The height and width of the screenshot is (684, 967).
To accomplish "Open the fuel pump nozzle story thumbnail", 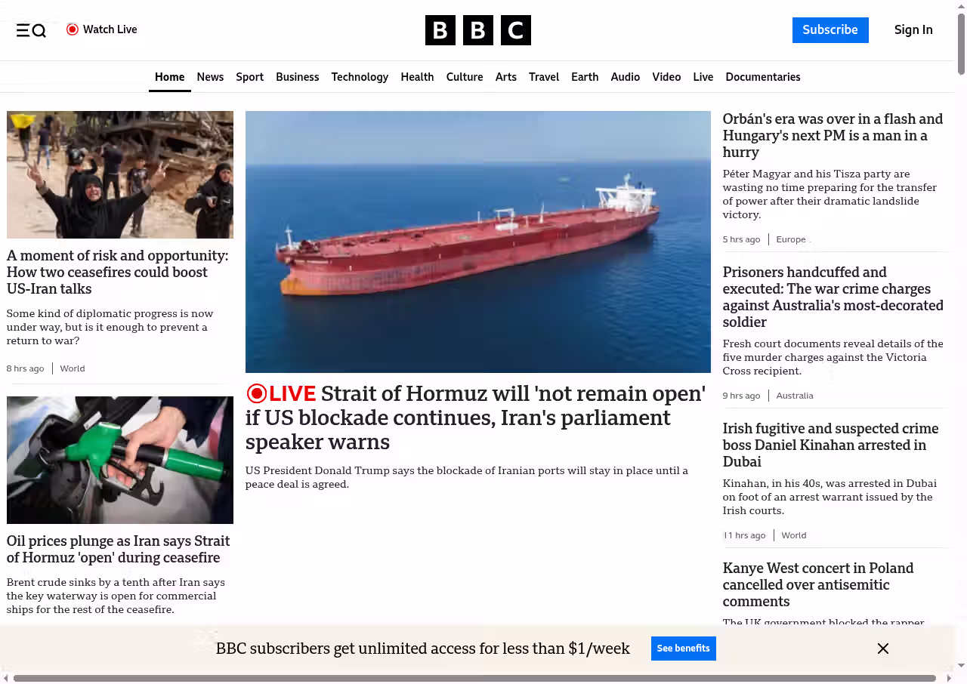I will coord(120,460).
